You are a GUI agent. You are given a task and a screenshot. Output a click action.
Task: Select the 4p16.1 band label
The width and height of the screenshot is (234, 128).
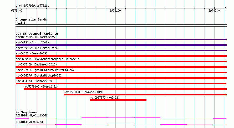[21, 23]
